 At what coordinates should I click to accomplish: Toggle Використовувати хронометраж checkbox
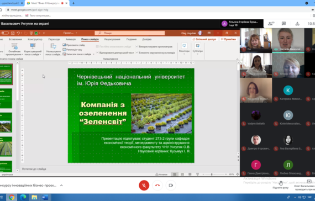coord(137,46)
